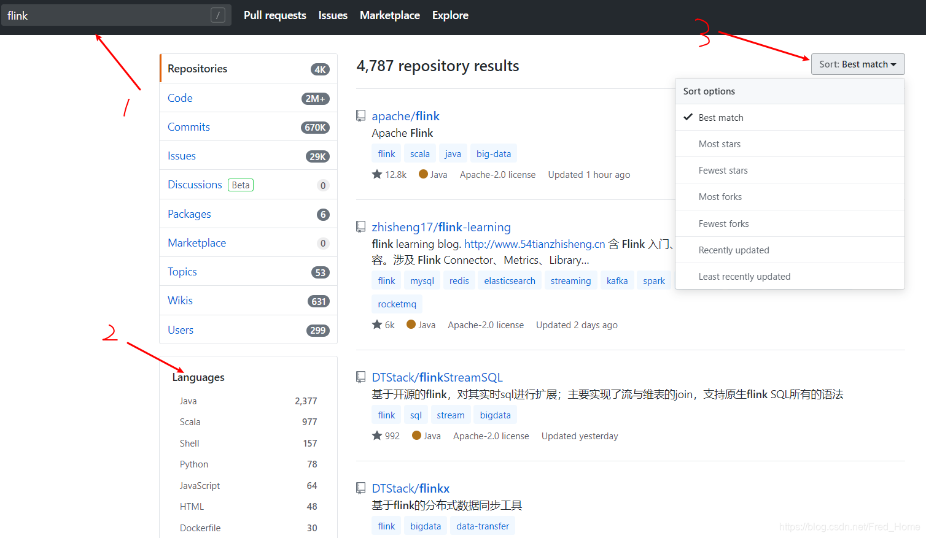The image size is (926, 538).
Task: Select Most stars sorting
Action: (x=720, y=144)
